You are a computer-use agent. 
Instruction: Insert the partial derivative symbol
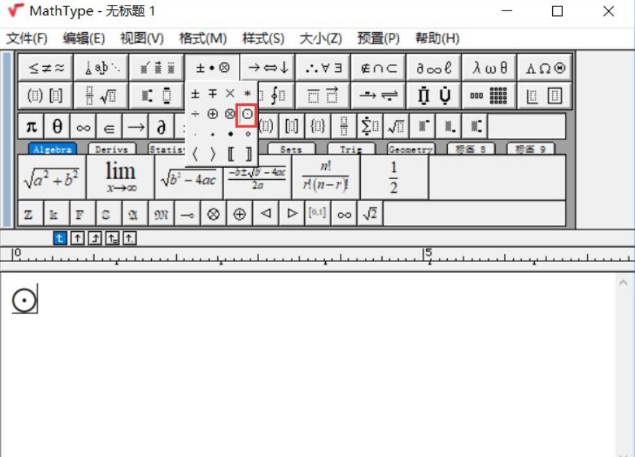pyautogui.click(x=161, y=127)
